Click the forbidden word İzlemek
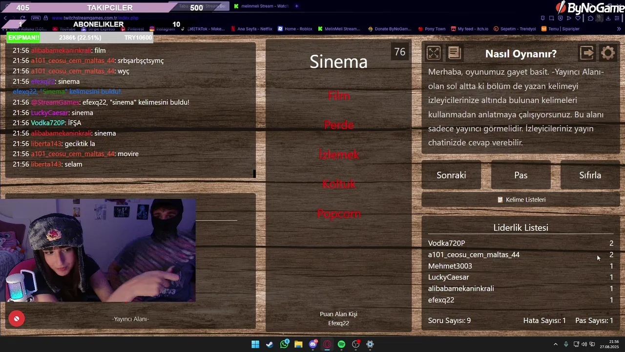Viewport: 625px width, 352px height. [x=338, y=154]
